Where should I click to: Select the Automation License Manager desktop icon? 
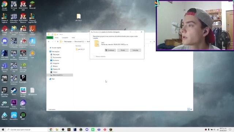pyautogui.click(x=14, y=18)
